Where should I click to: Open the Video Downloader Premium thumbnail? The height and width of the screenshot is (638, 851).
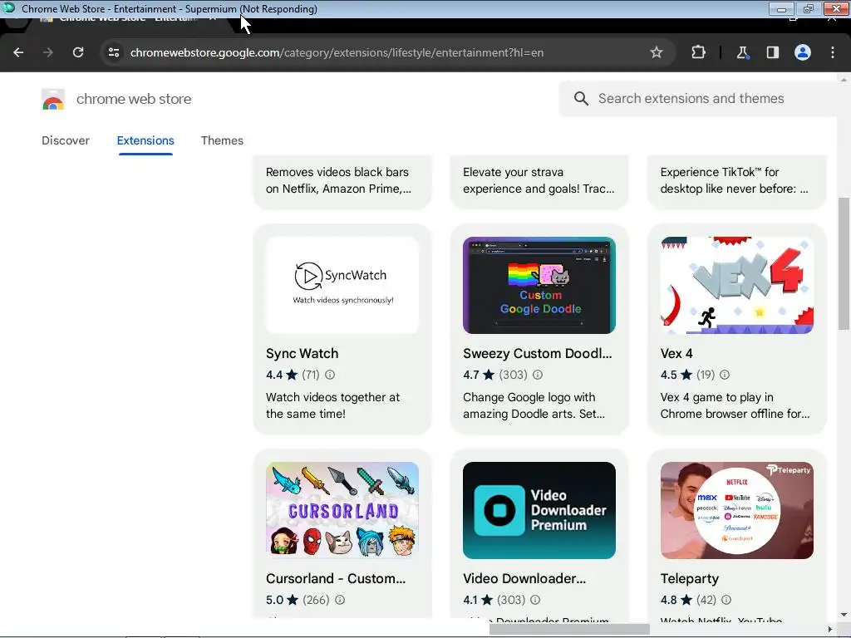pos(539,511)
